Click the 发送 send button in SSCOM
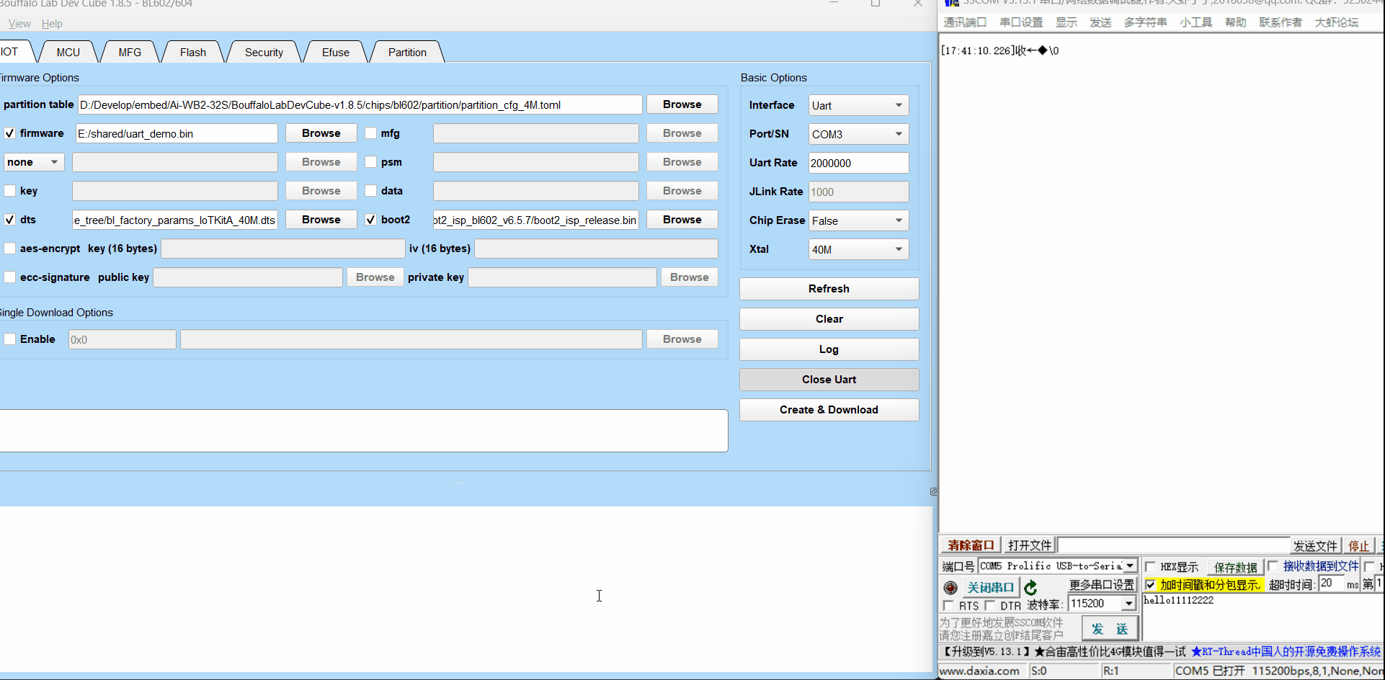Screen dimensions: 1385x680 (x=1110, y=629)
